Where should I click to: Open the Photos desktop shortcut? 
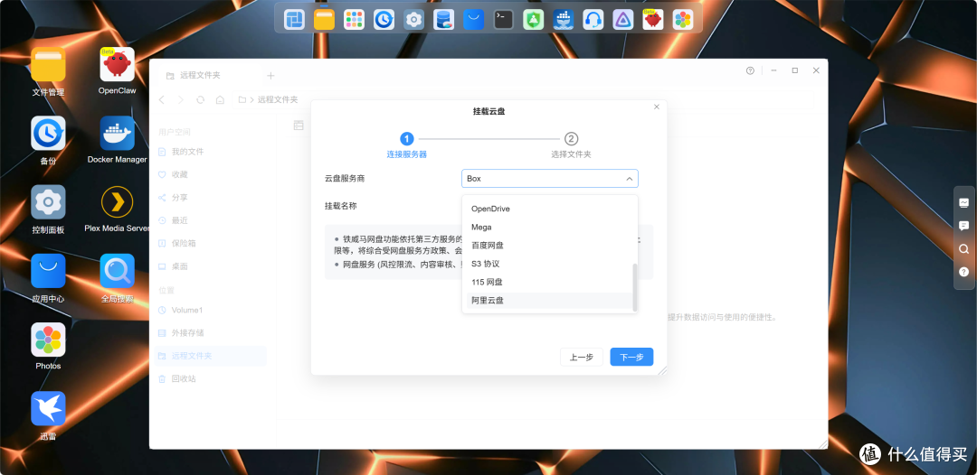click(x=48, y=346)
